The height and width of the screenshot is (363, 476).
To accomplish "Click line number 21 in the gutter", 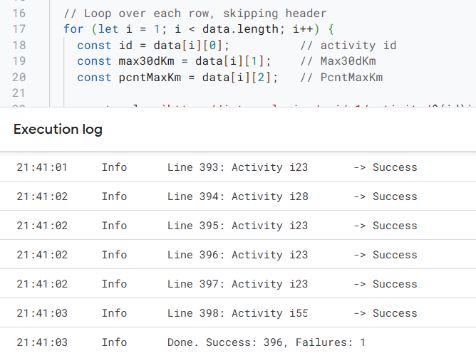I will [19, 93].
